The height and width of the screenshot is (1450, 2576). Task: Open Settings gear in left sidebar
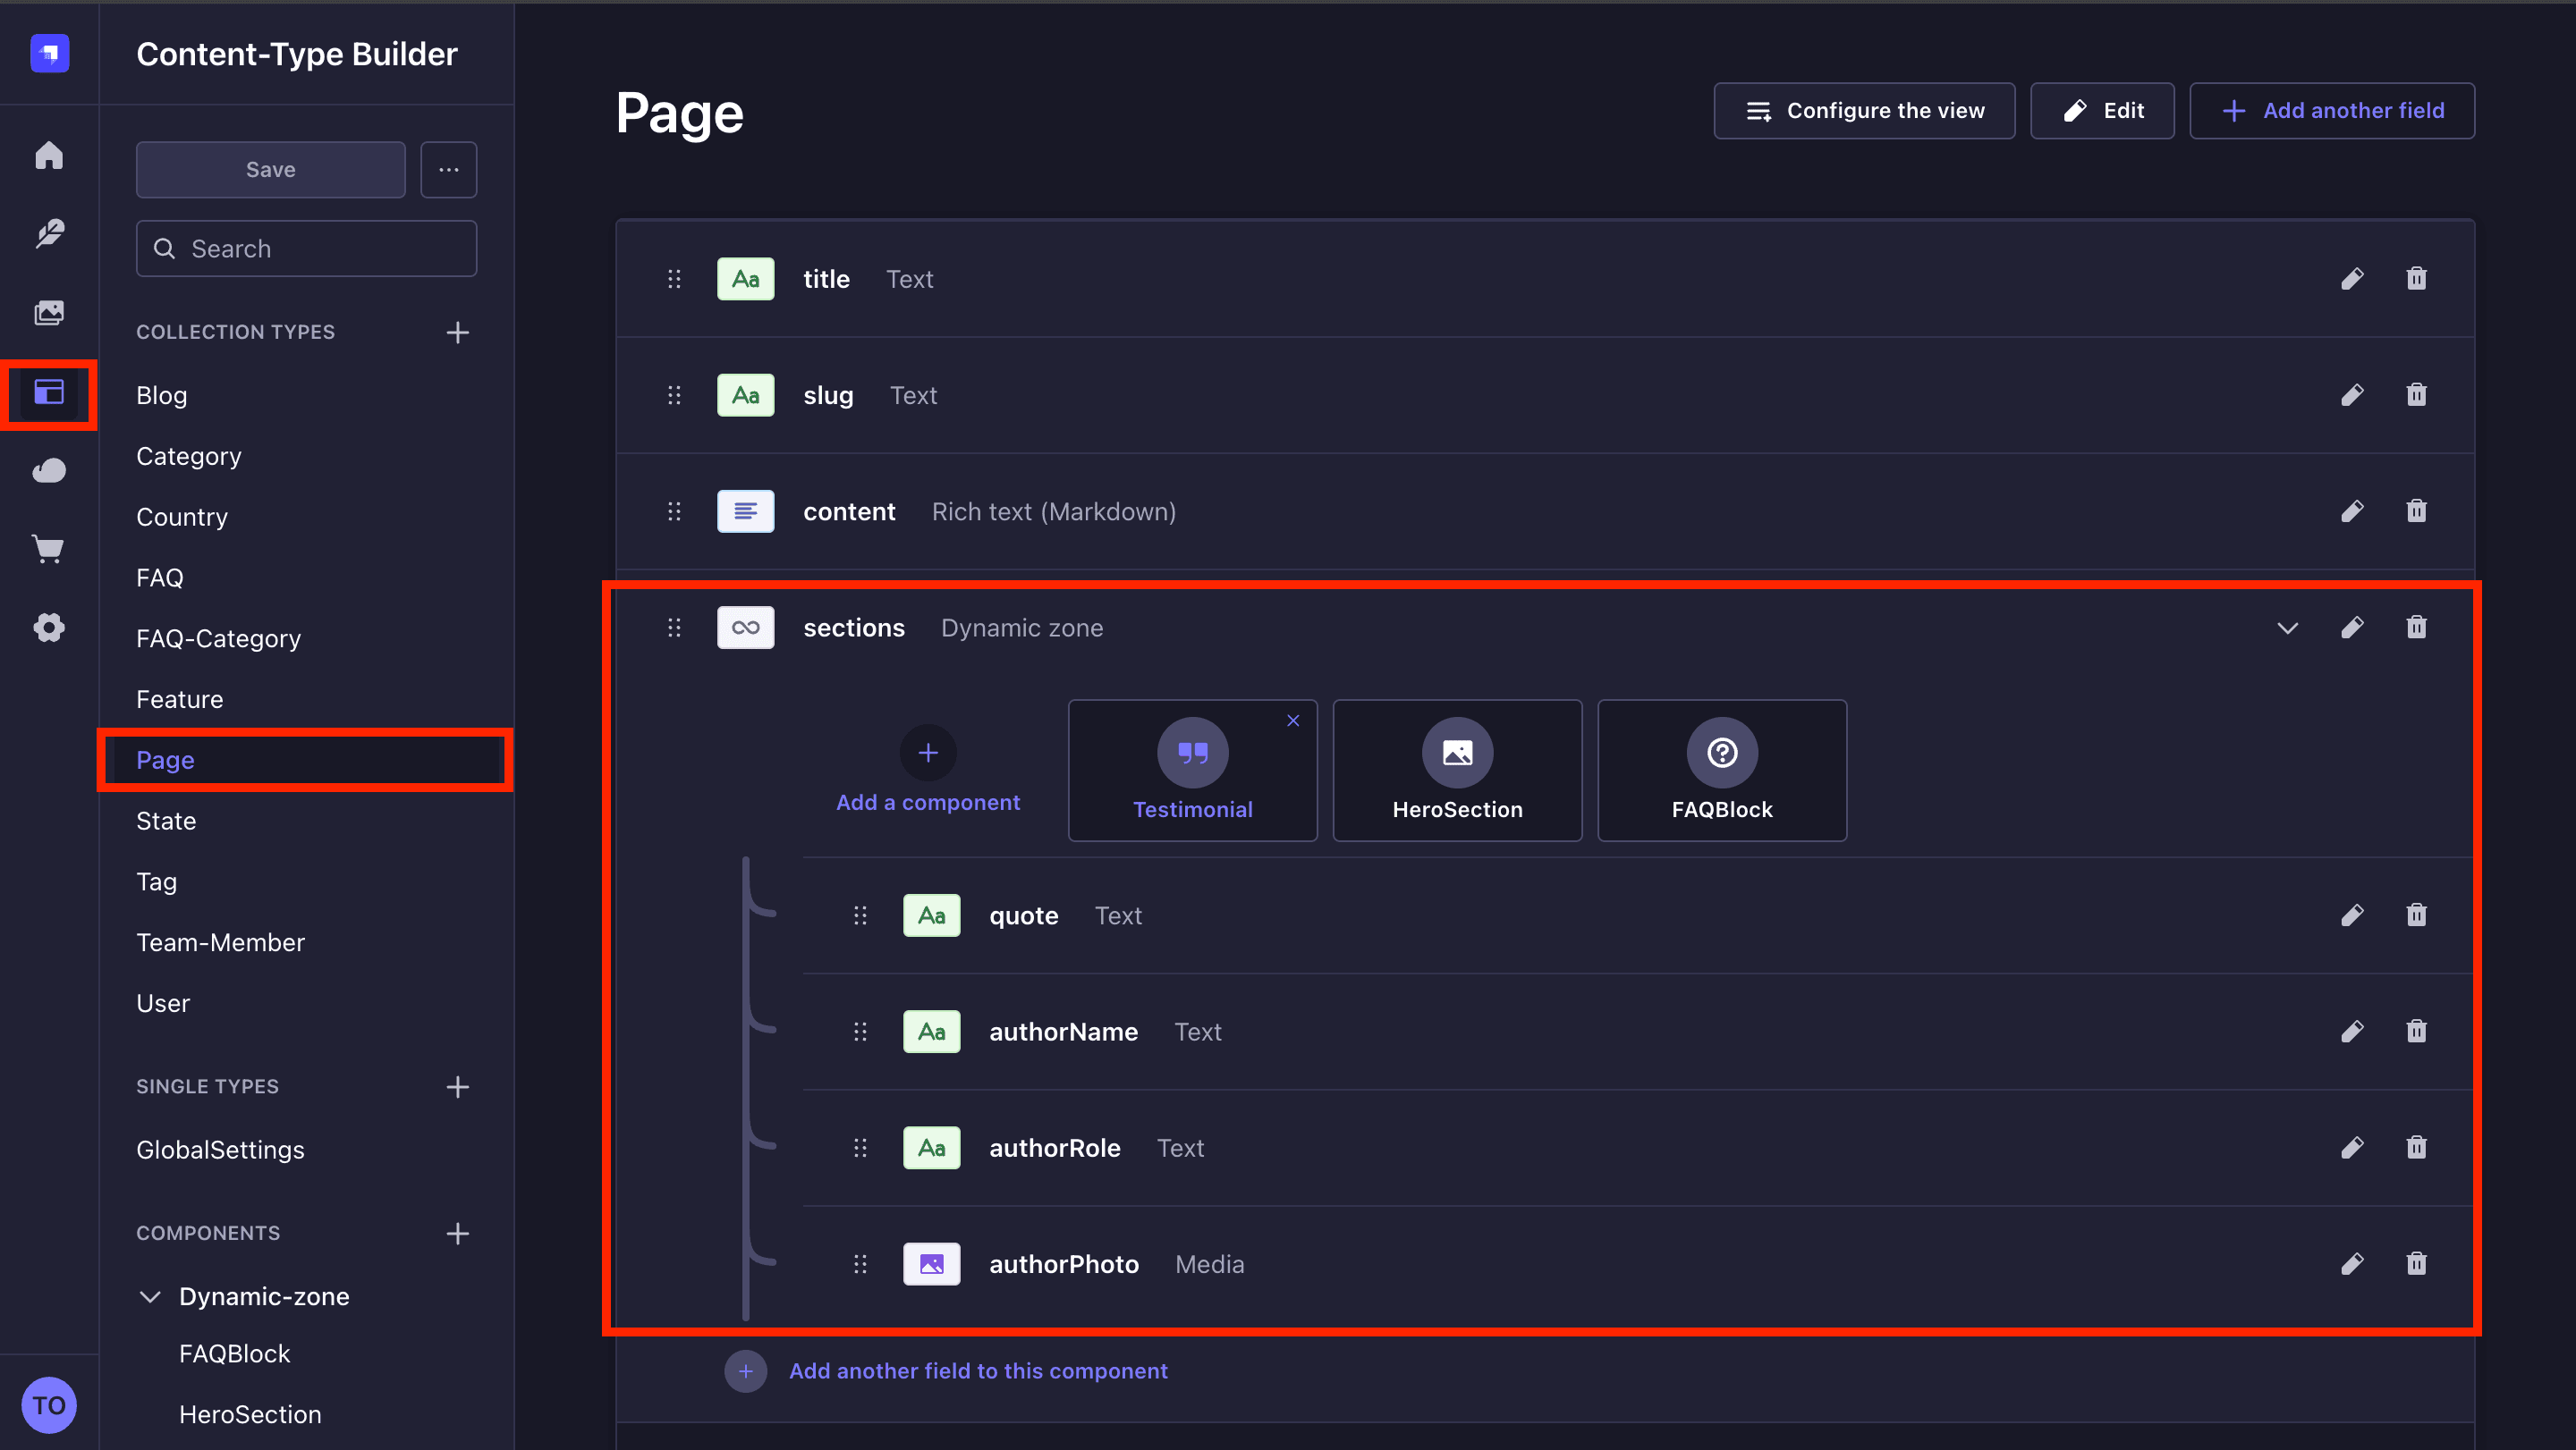[x=48, y=628]
